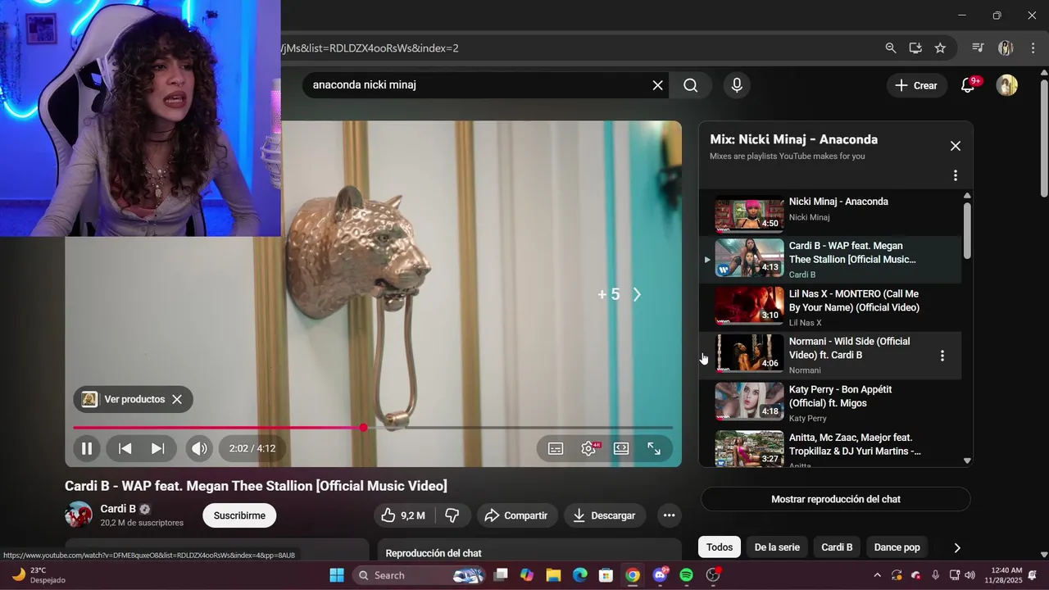Click the Descargar download button

[604, 515]
